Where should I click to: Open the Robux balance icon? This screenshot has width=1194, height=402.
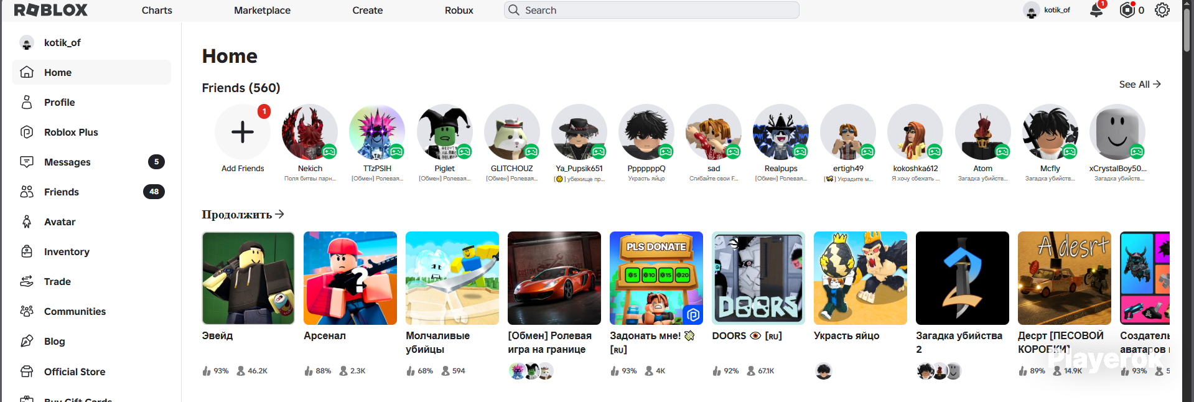[1127, 10]
